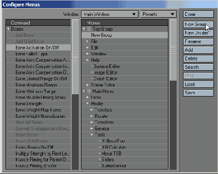Click the Menus list scrollbar thumb
This screenshot has width=218, height=174.
(173, 50)
